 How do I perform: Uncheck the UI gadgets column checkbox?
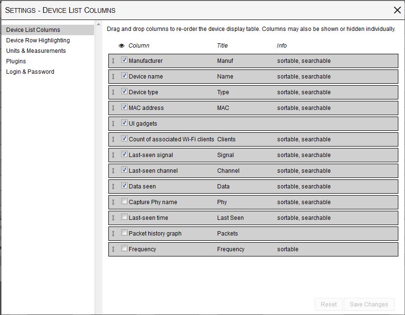(124, 123)
